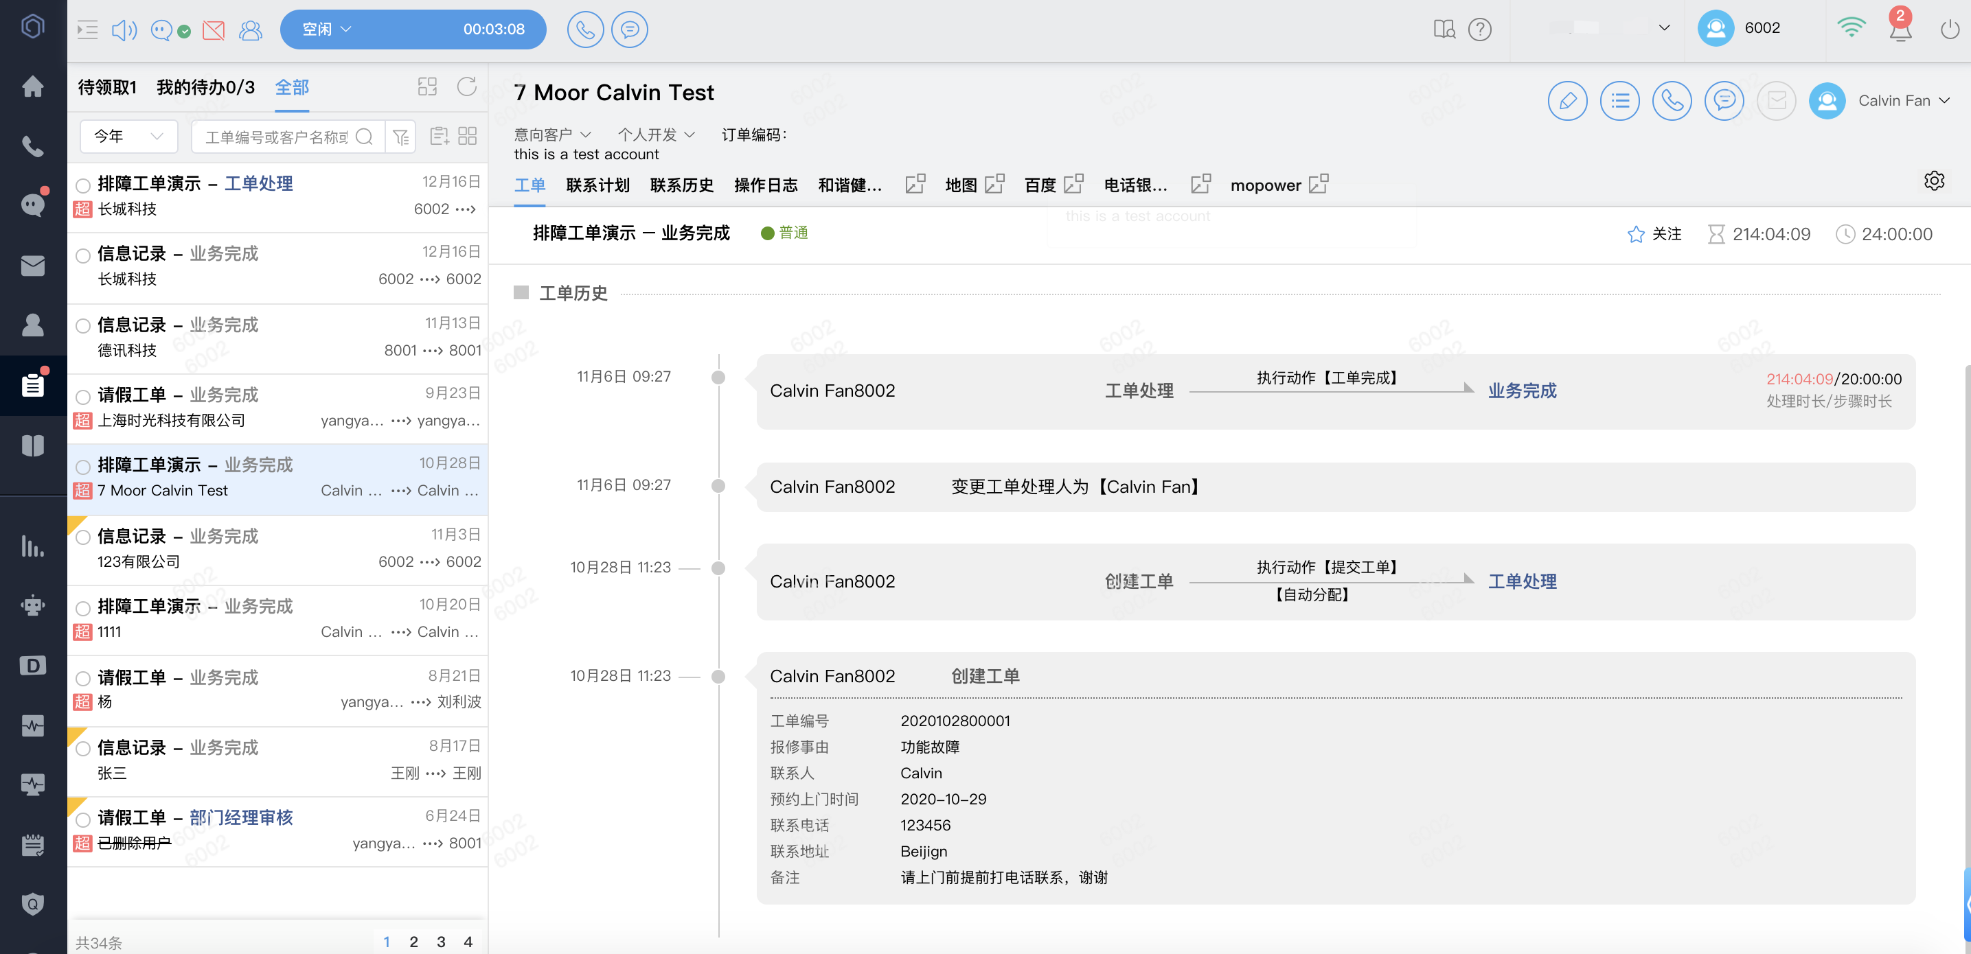The height and width of the screenshot is (954, 1971).
Task: Select radio for 信息记录 123有限公司 row
Action: coord(82,537)
